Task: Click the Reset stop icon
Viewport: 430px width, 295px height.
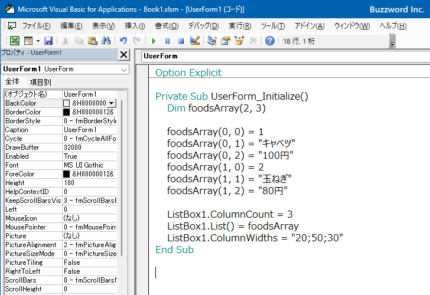Action: point(181,41)
